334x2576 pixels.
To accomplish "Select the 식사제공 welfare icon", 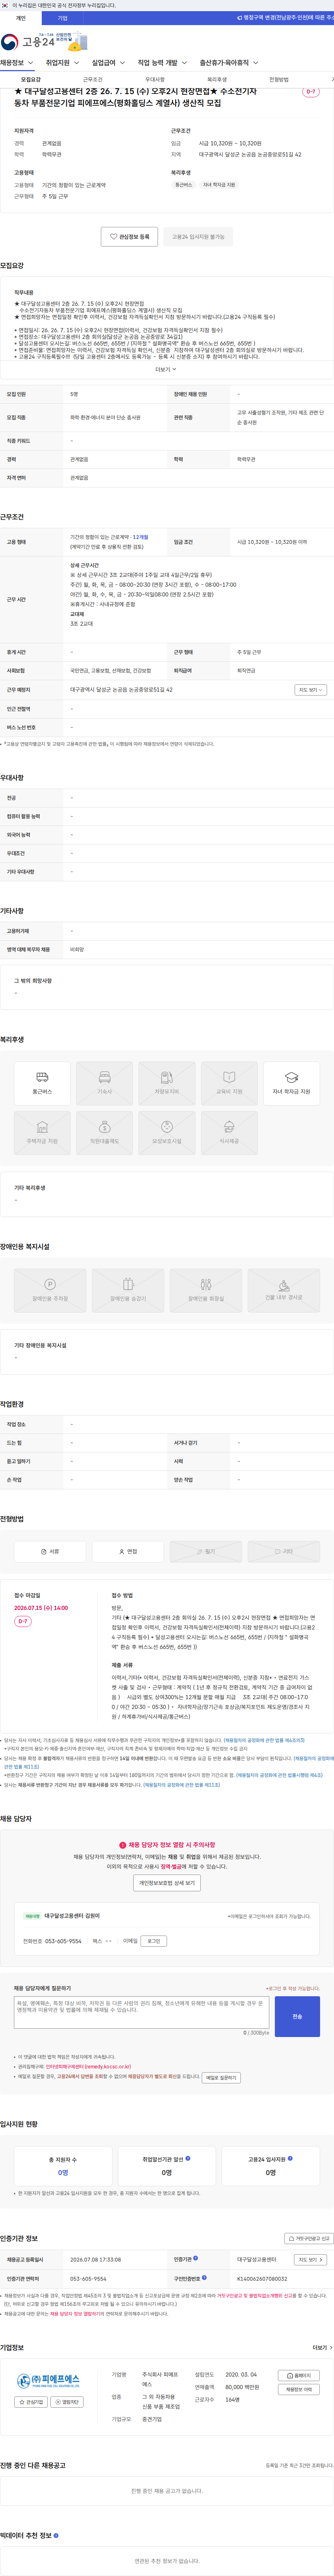I will click(x=229, y=1133).
